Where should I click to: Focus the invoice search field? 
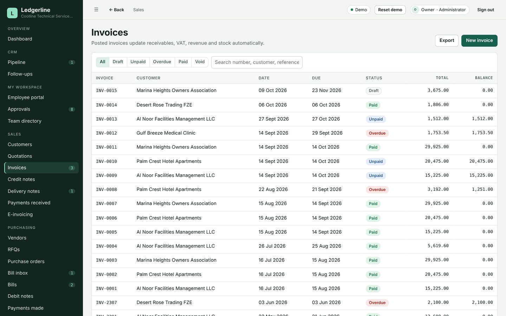click(257, 62)
